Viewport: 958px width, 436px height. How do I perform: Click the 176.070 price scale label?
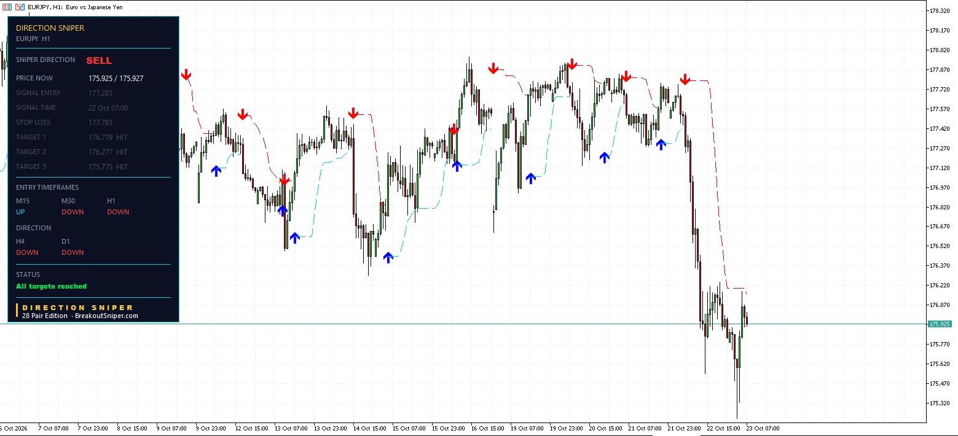pos(941,305)
